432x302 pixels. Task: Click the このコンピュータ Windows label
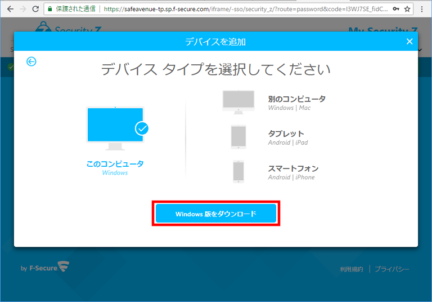click(115, 167)
